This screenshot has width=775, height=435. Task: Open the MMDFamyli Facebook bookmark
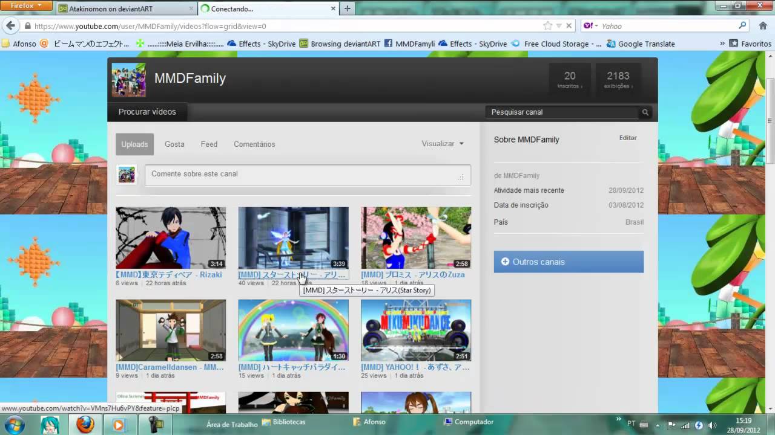[409, 43]
